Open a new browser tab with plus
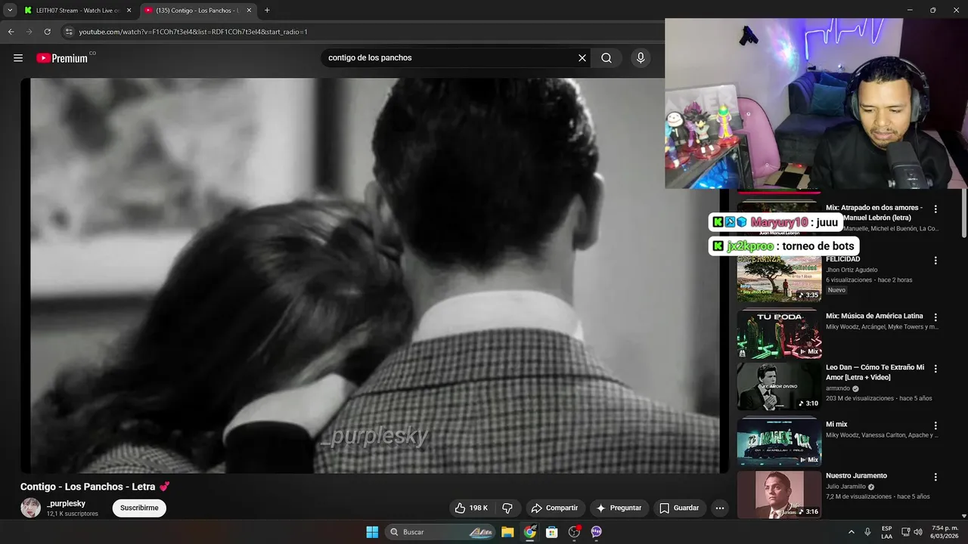The width and height of the screenshot is (968, 544). [x=267, y=11]
